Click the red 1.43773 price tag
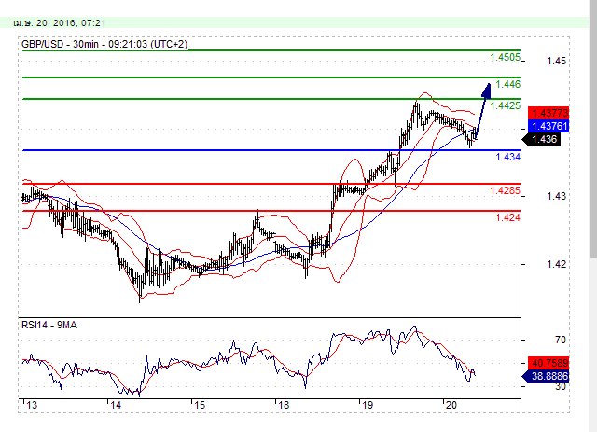Image resolution: width=597 pixels, height=432 pixels. point(548,113)
